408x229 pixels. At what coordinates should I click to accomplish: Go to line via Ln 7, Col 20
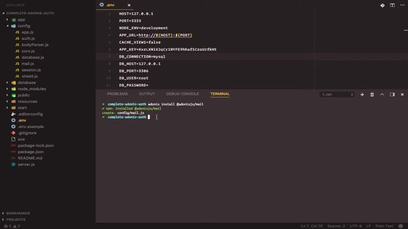312,226
